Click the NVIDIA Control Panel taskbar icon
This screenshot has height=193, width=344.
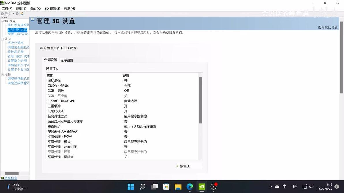click(x=202, y=186)
